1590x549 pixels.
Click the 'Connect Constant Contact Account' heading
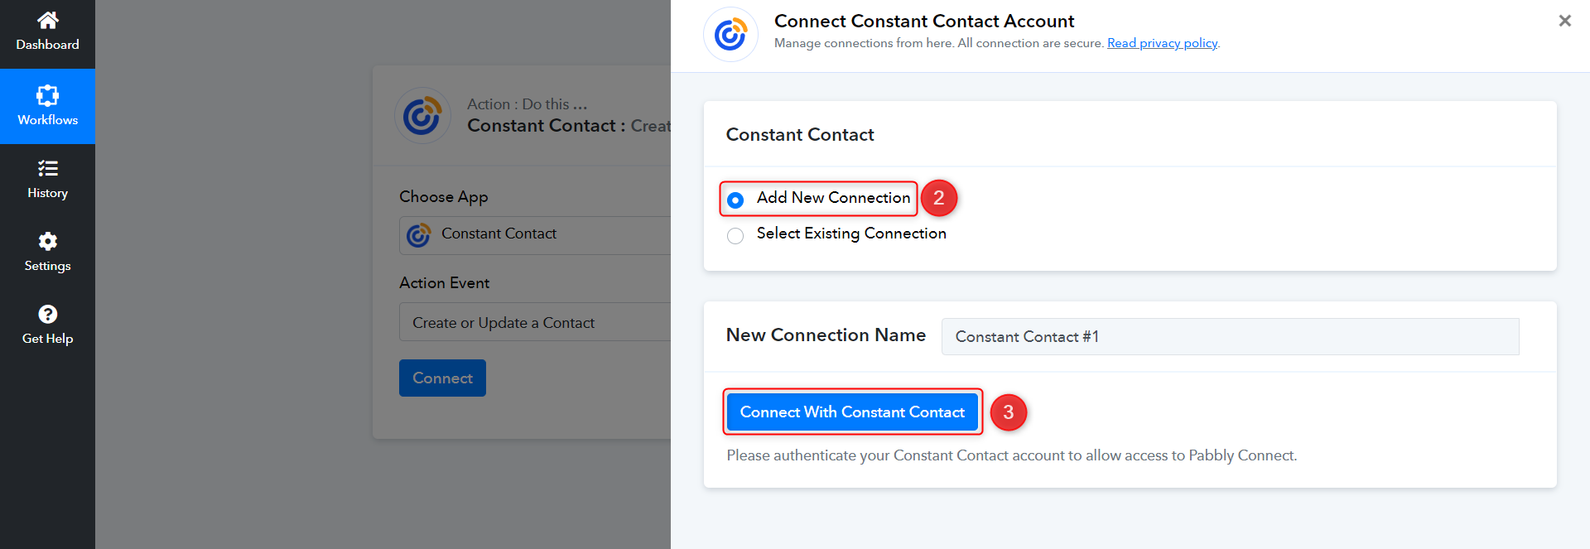(x=924, y=21)
